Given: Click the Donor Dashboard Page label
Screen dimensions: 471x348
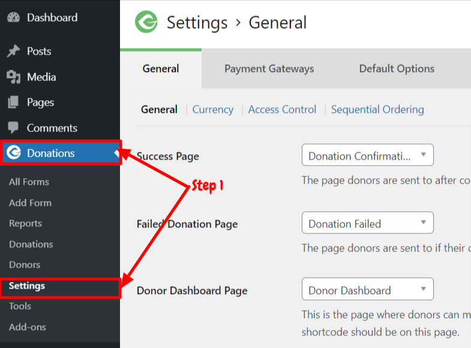Looking at the screenshot, I should (x=192, y=290).
